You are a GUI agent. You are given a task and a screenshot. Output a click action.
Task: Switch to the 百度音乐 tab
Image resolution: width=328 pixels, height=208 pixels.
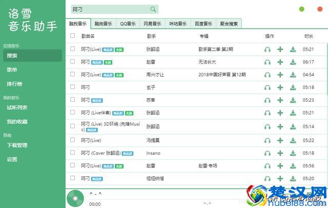click(x=203, y=24)
